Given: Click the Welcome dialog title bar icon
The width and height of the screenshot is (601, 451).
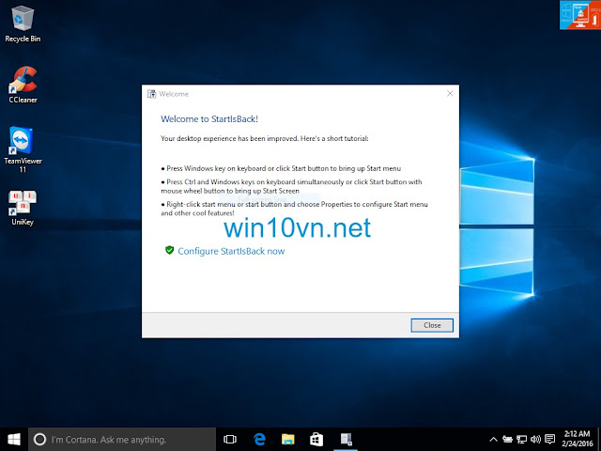Looking at the screenshot, I should coord(152,94).
